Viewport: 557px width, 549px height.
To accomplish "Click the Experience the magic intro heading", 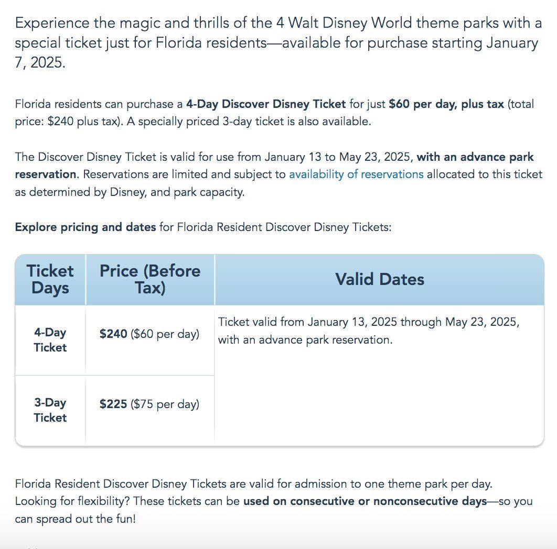I will [x=278, y=42].
